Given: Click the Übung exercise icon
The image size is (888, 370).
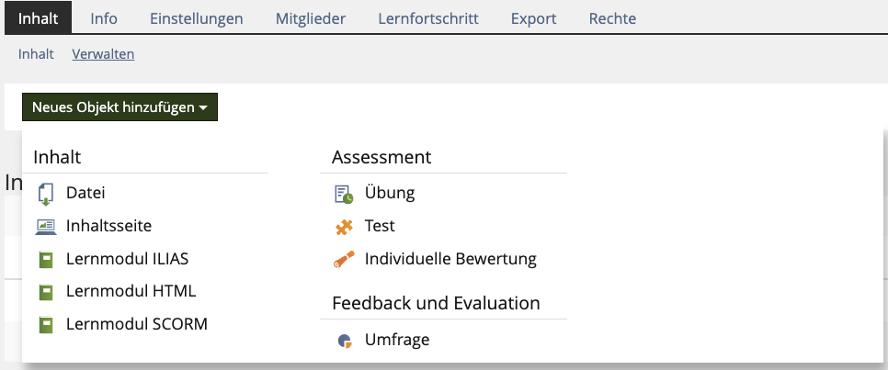Looking at the screenshot, I should point(344,194).
